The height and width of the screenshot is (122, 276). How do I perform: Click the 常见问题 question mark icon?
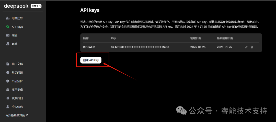tap(8, 72)
